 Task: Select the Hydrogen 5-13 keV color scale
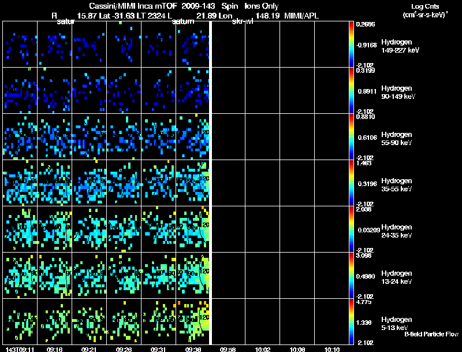[351, 321]
